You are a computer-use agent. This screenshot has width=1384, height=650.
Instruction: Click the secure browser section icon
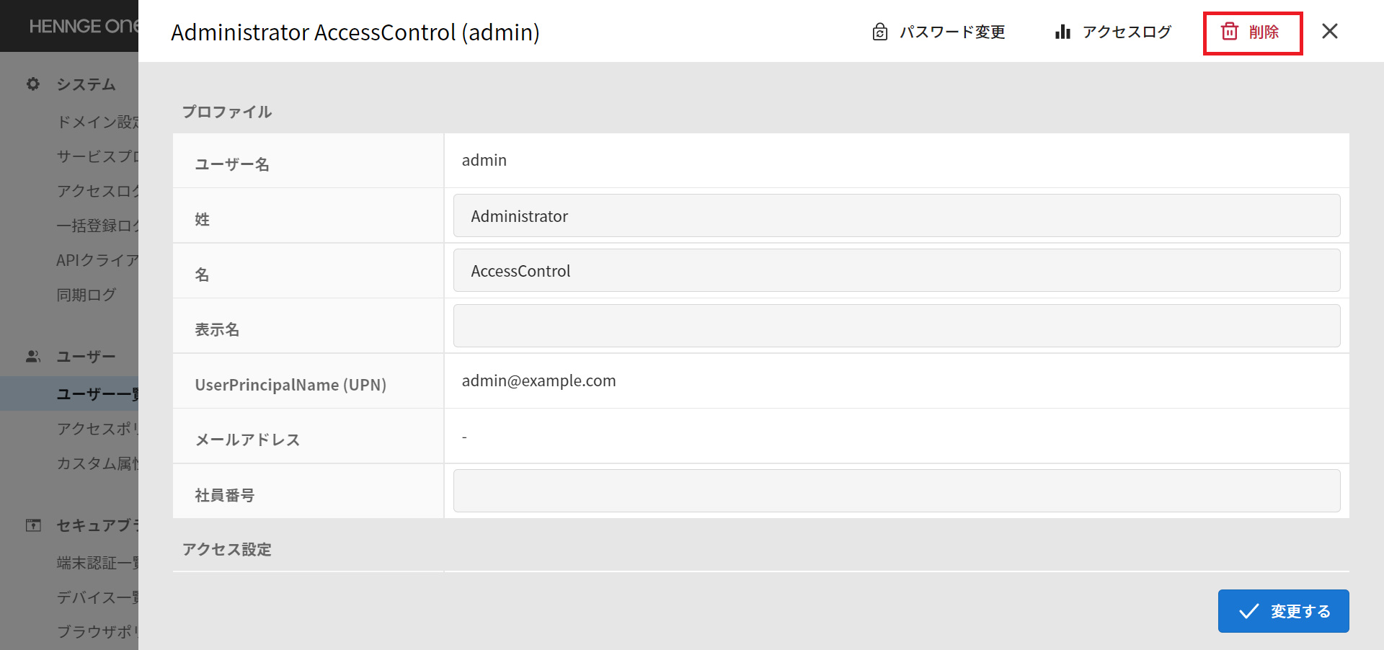pyautogui.click(x=33, y=525)
